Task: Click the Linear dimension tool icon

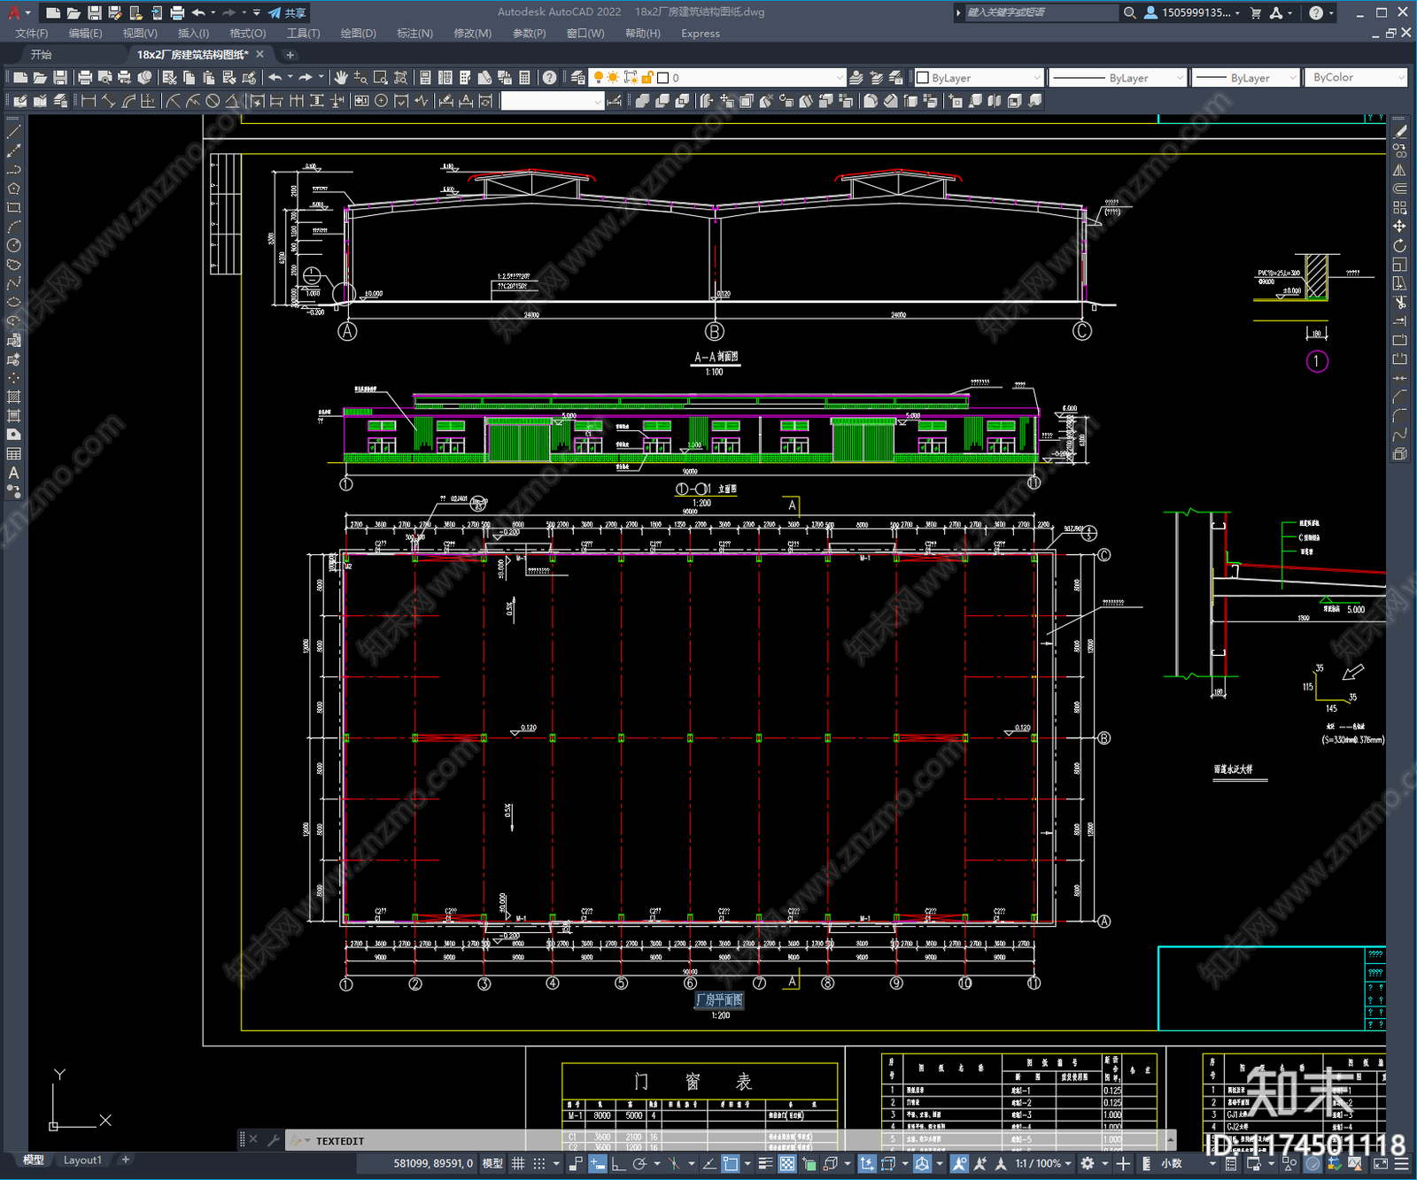Action: (x=89, y=101)
